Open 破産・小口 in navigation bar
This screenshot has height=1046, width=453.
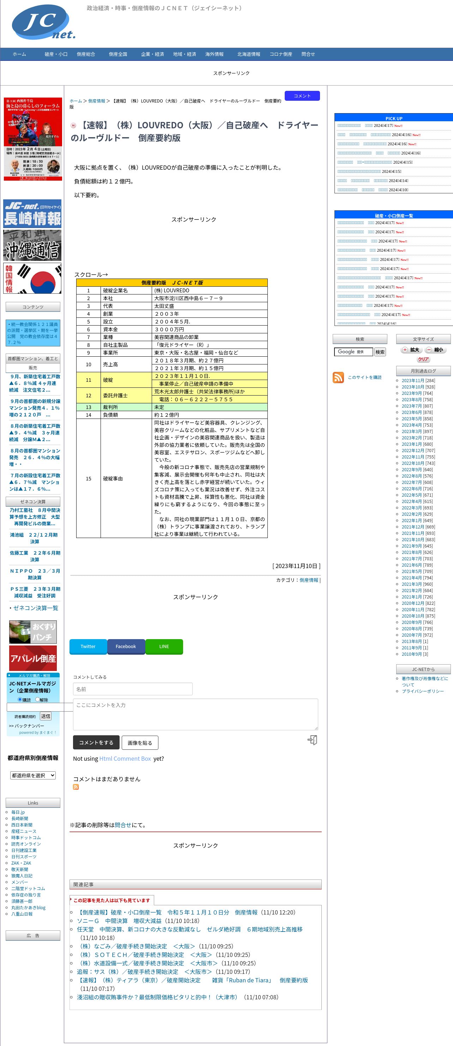tap(56, 54)
